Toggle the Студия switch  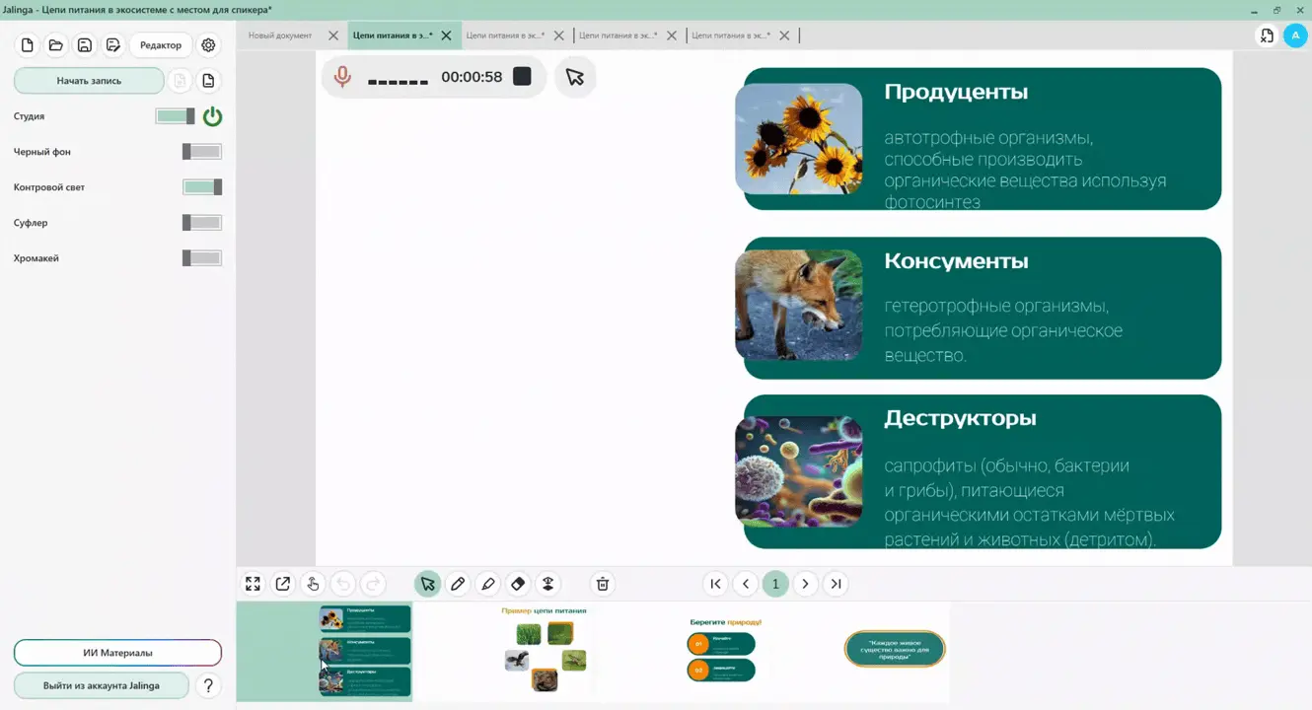click(176, 116)
